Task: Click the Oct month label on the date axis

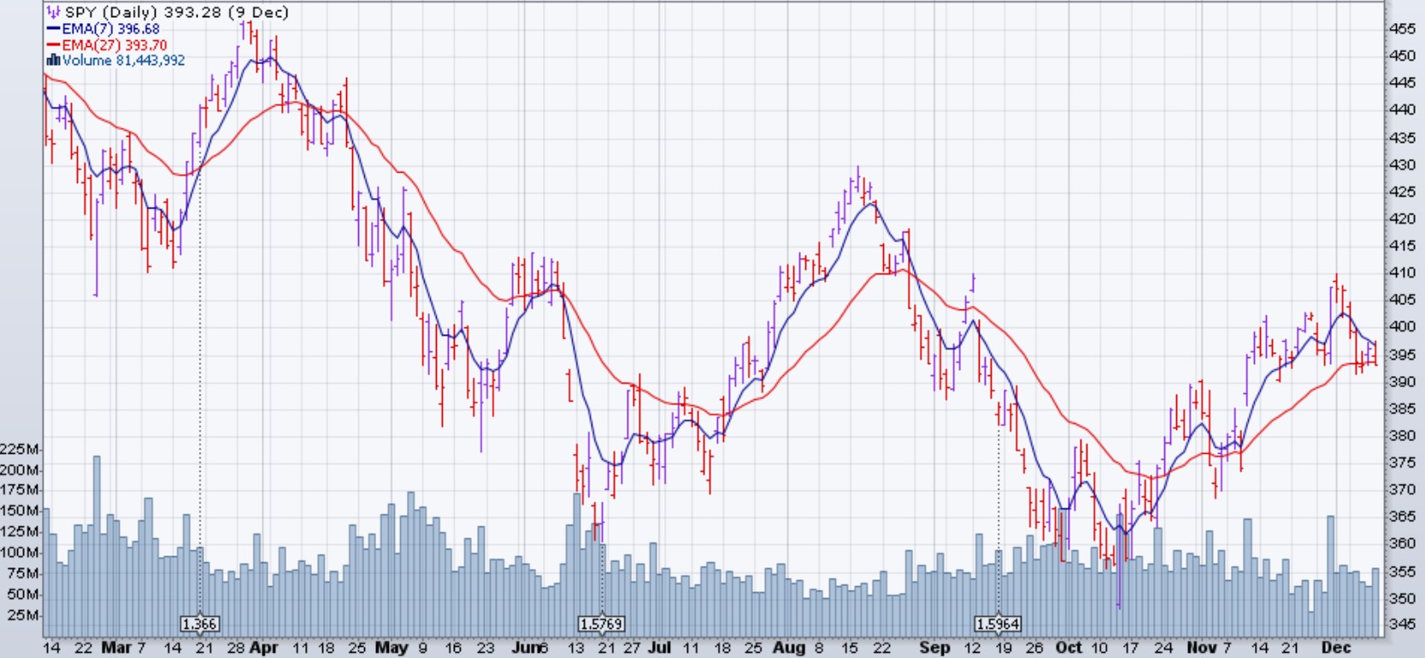Action: tap(1069, 648)
